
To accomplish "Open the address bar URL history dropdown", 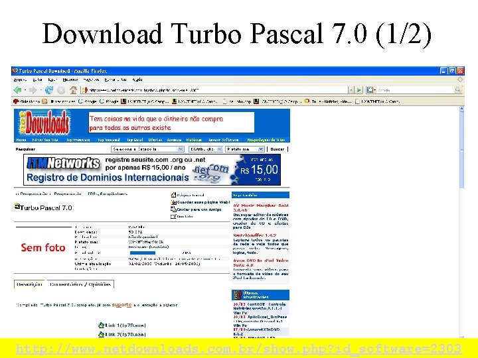I will [351, 90].
